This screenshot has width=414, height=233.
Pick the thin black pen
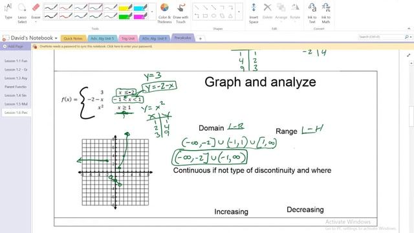coord(50,7)
